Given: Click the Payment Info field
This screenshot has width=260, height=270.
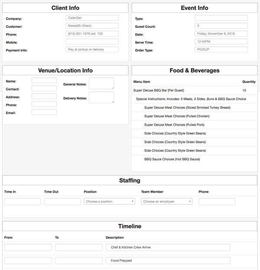Looking at the screenshot, I should [x=92, y=50].
